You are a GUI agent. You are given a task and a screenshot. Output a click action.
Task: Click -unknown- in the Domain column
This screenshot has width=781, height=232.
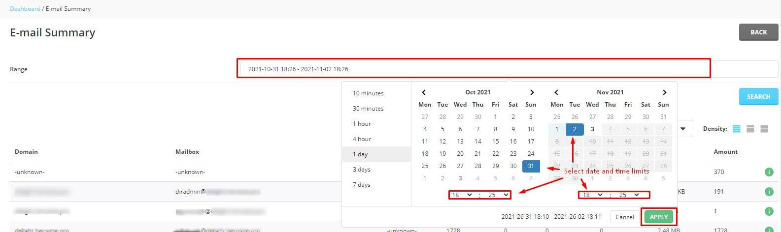point(30,172)
